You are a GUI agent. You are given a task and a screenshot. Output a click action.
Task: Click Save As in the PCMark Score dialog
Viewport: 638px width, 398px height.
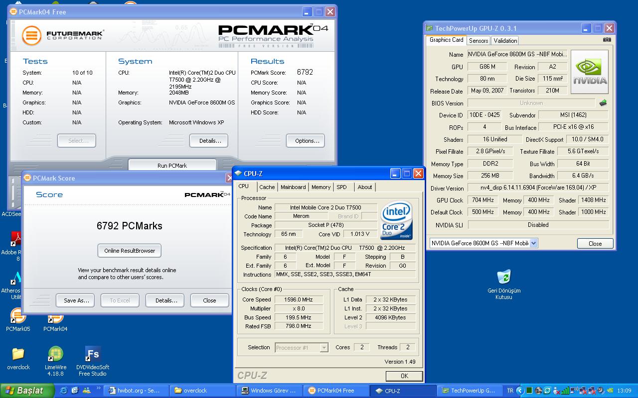[76, 300]
